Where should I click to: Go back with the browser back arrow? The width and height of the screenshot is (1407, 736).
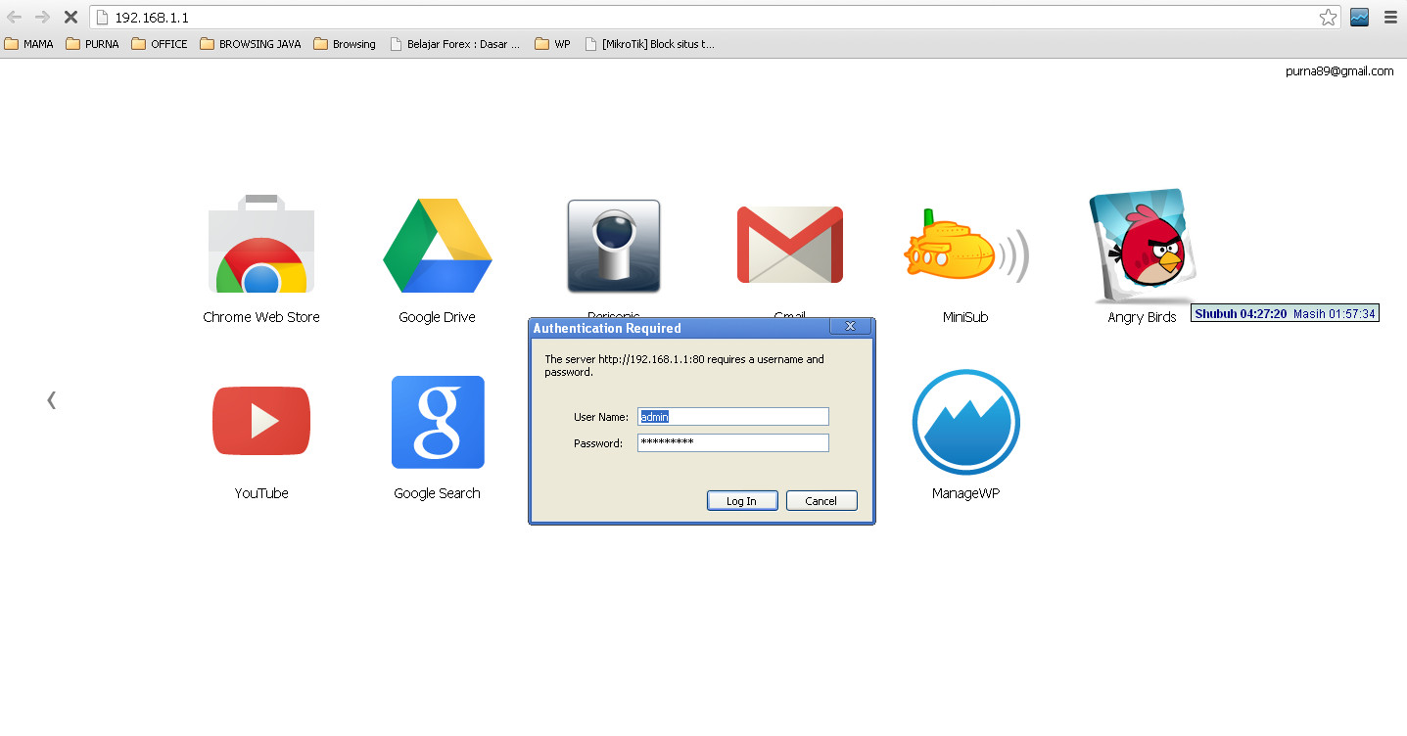click(14, 17)
